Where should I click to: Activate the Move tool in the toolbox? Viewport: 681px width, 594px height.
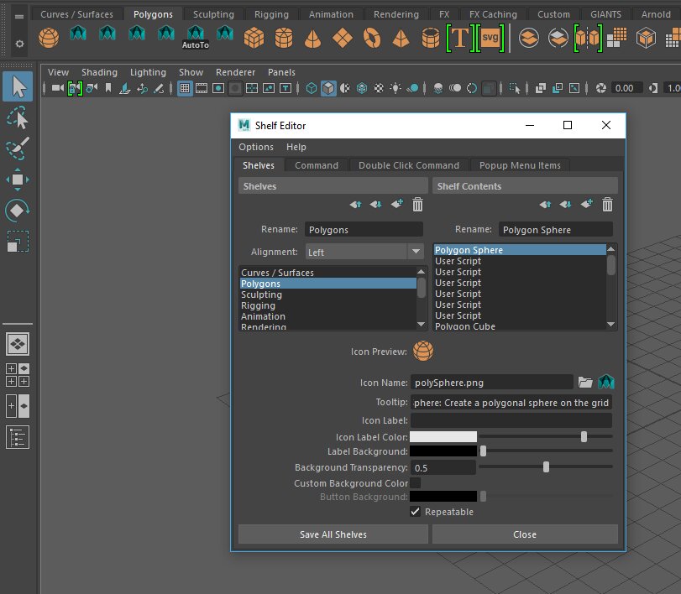tap(18, 179)
